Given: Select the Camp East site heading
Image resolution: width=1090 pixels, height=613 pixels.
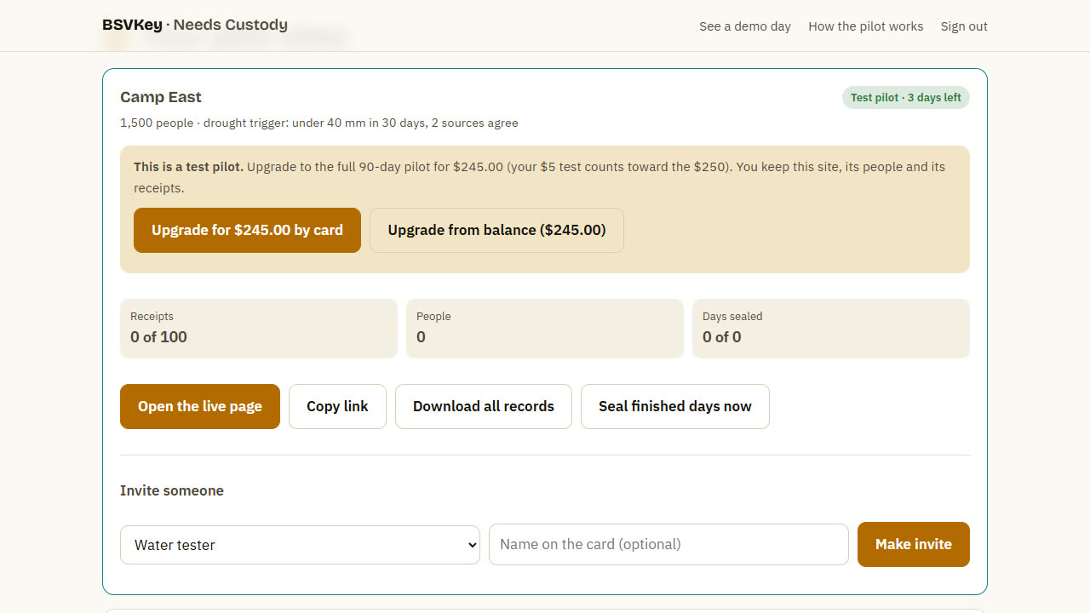Looking at the screenshot, I should click(161, 97).
